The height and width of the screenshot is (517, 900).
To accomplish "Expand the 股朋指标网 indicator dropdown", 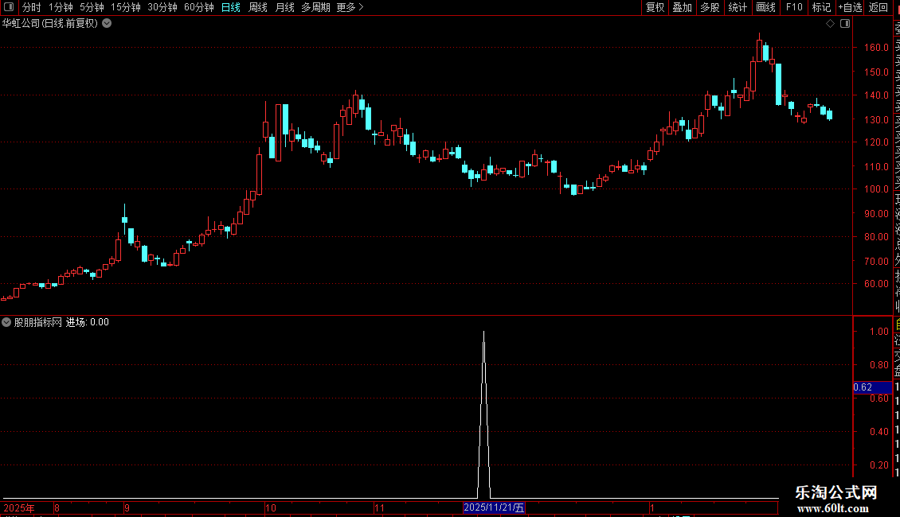I will click(x=6, y=322).
